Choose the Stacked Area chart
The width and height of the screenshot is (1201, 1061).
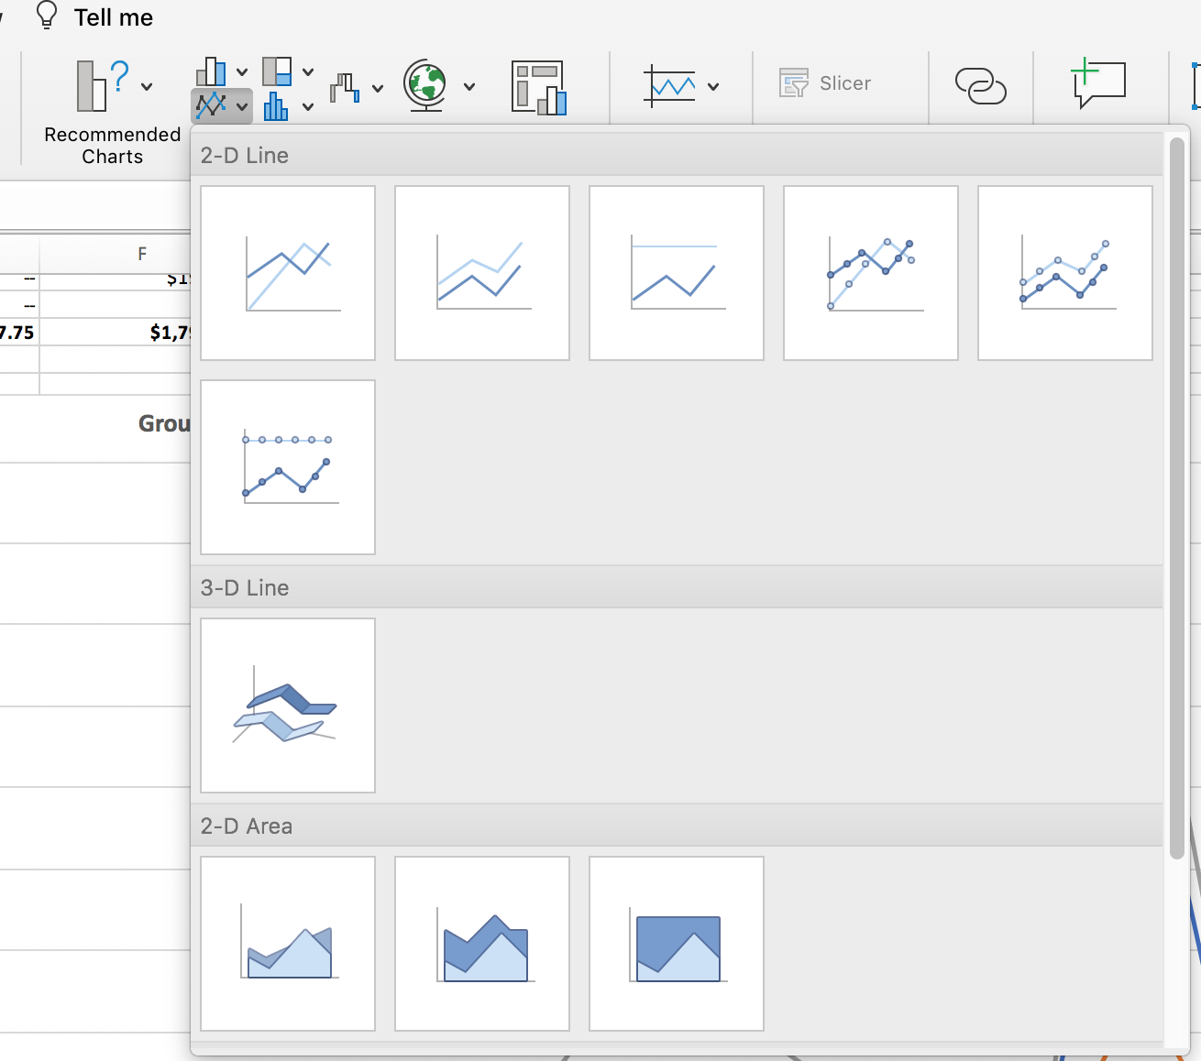(482, 944)
